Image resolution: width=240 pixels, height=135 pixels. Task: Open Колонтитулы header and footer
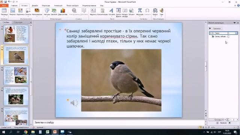point(102,11)
